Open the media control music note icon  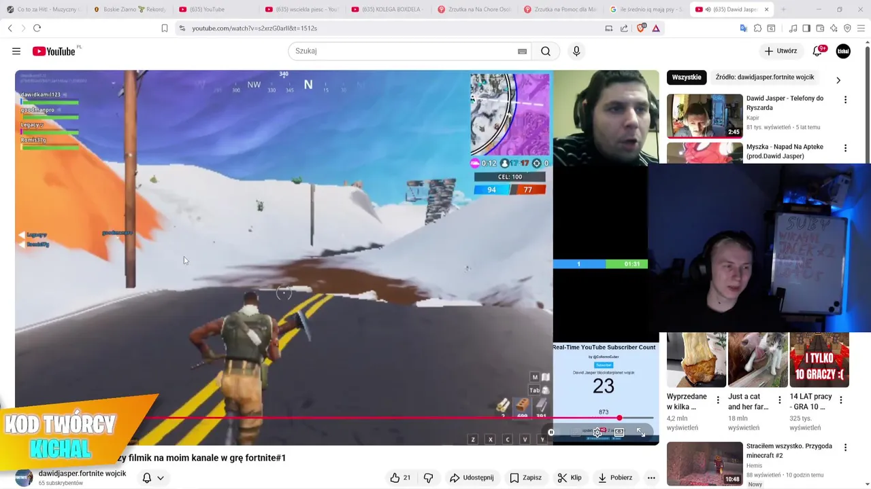tap(793, 28)
